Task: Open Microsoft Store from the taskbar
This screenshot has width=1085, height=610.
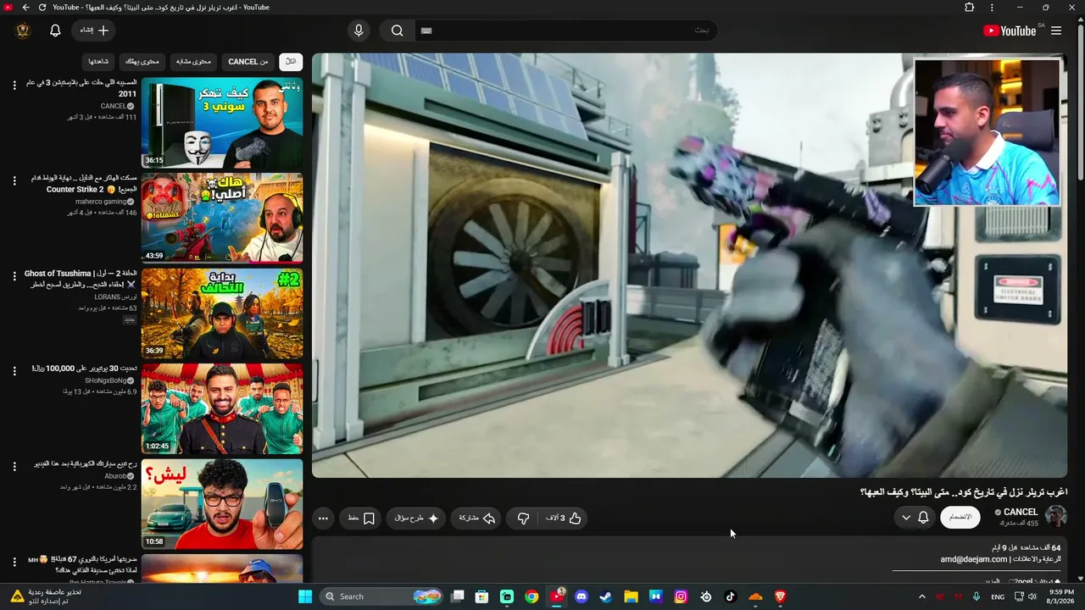Action: (x=482, y=596)
